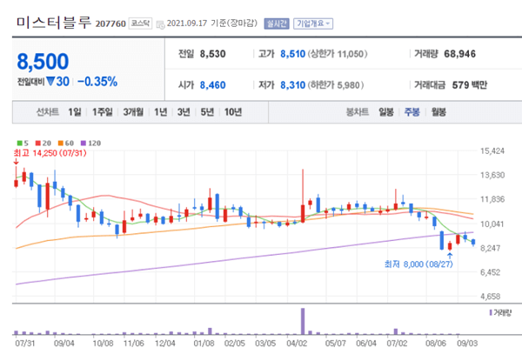Click the 거래대금 value 579 백만
This screenshot has height=361, width=522.
click(470, 85)
